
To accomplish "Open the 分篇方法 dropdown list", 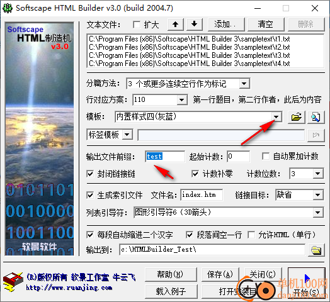I will tap(244, 84).
